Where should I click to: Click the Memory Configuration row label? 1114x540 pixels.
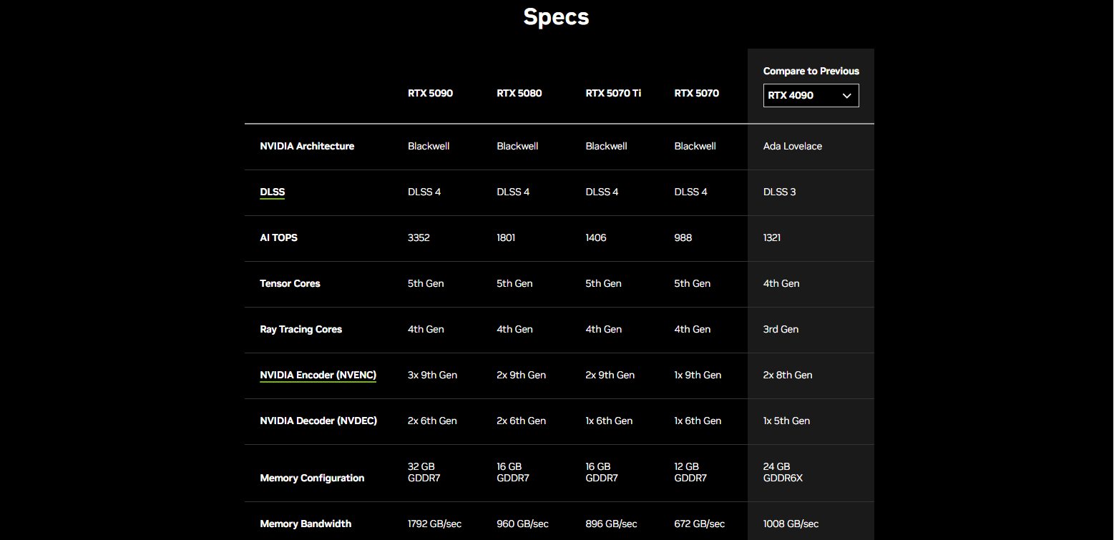[x=312, y=478]
